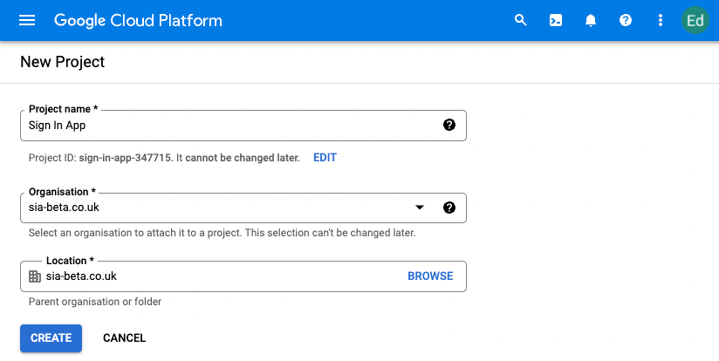Viewport: 719px width, 361px height.
Task: Click the New Project page heading
Action: click(x=62, y=62)
